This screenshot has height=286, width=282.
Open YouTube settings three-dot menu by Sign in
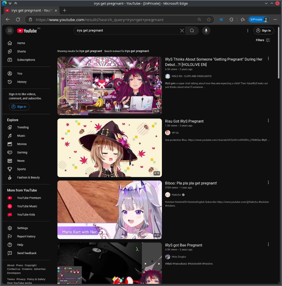[x=248, y=31]
